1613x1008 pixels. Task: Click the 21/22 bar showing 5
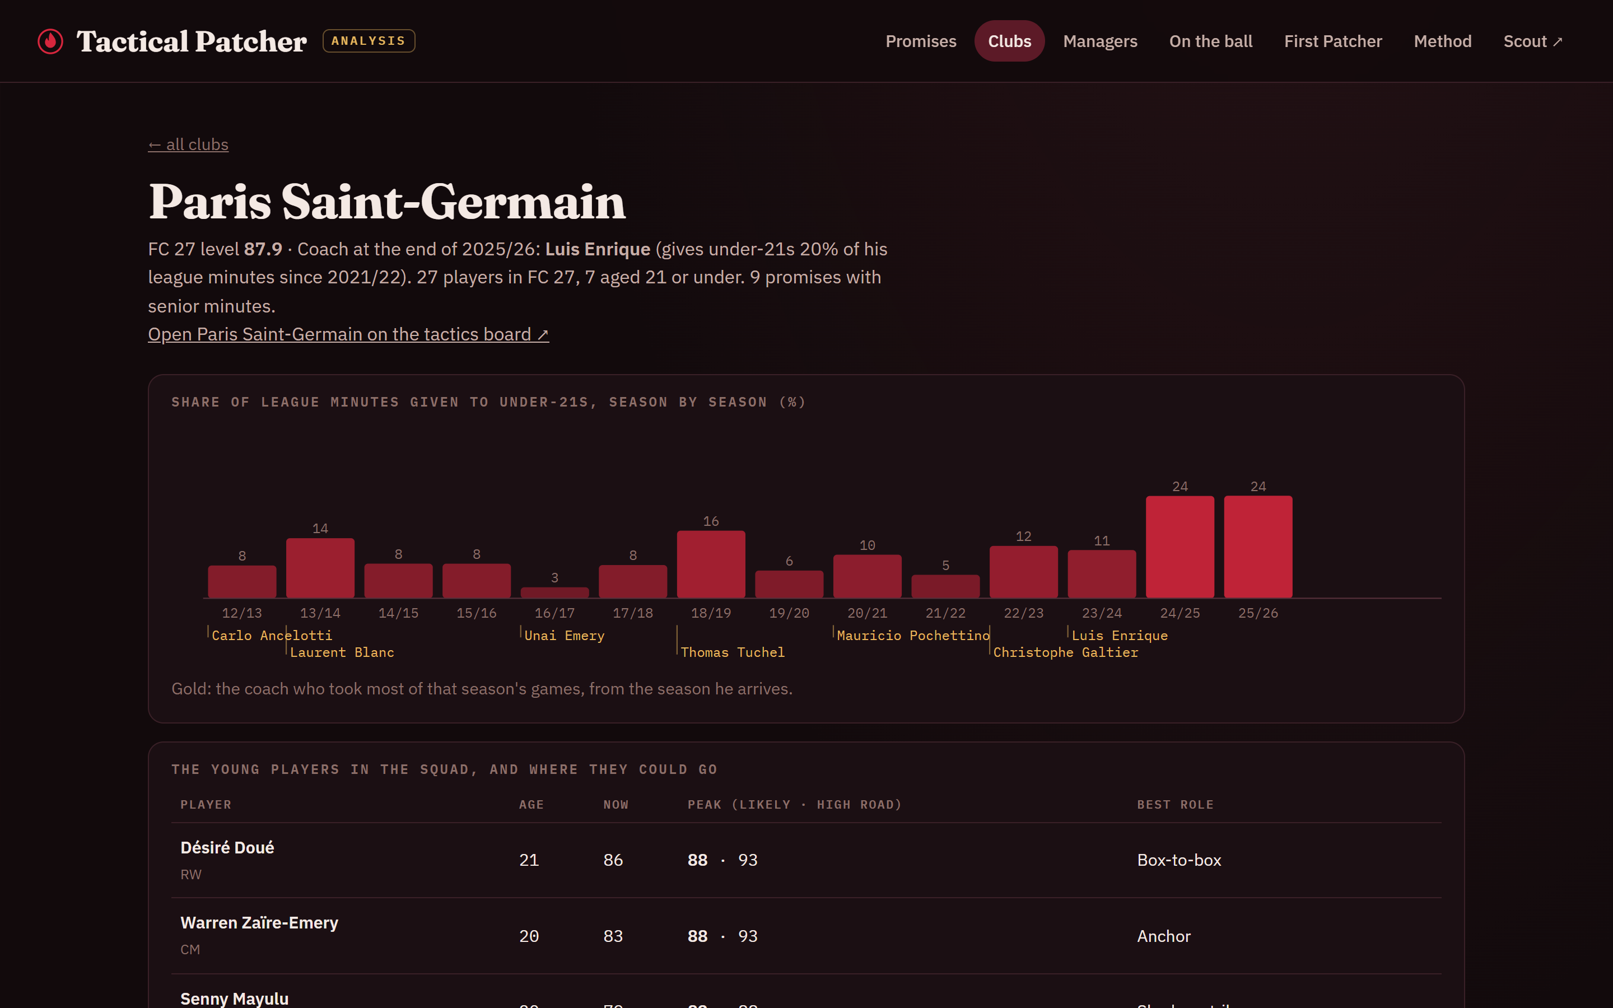(x=945, y=587)
